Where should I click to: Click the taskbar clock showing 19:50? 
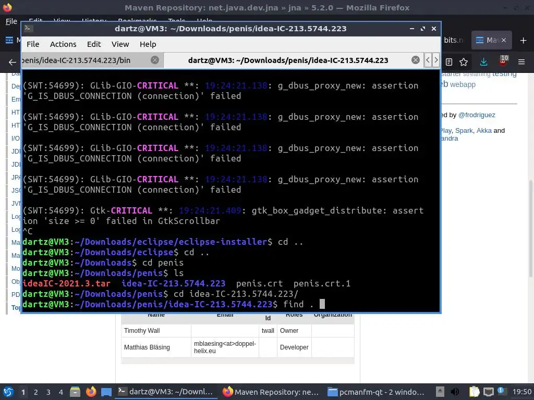pos(521,392)
